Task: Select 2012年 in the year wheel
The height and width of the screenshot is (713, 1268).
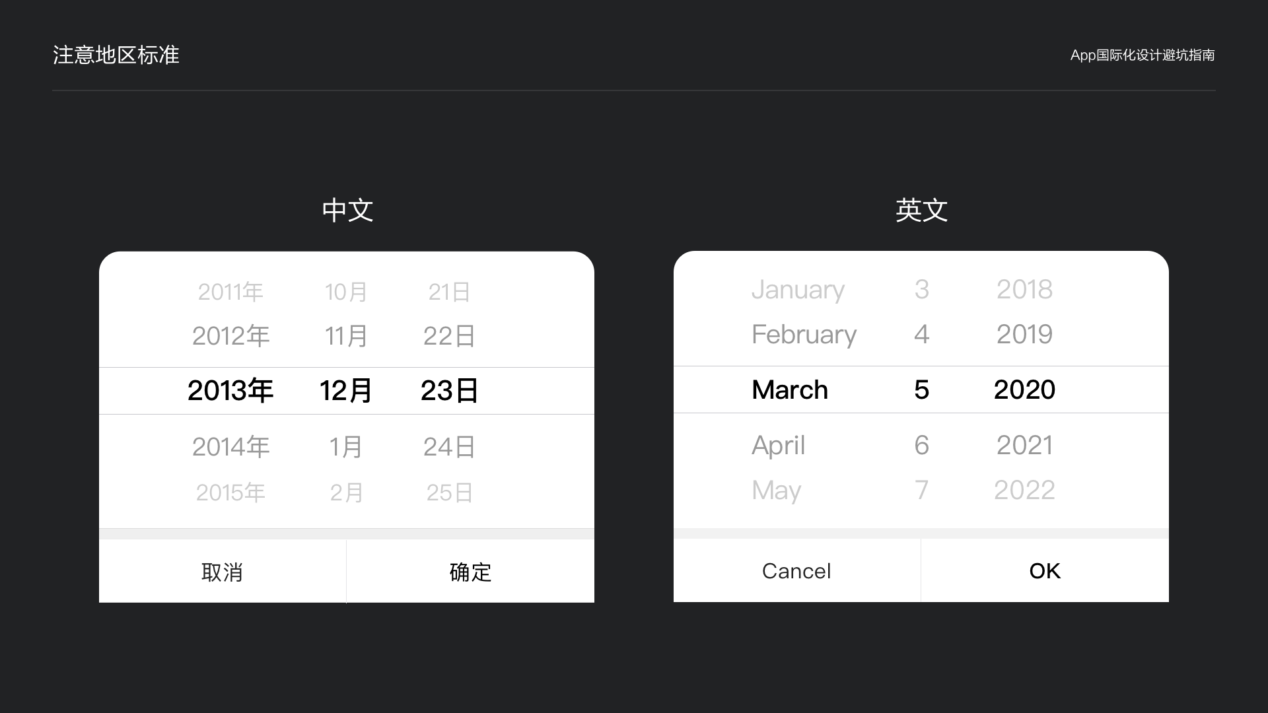Action: pyautogui.click(x=230, y=336)
